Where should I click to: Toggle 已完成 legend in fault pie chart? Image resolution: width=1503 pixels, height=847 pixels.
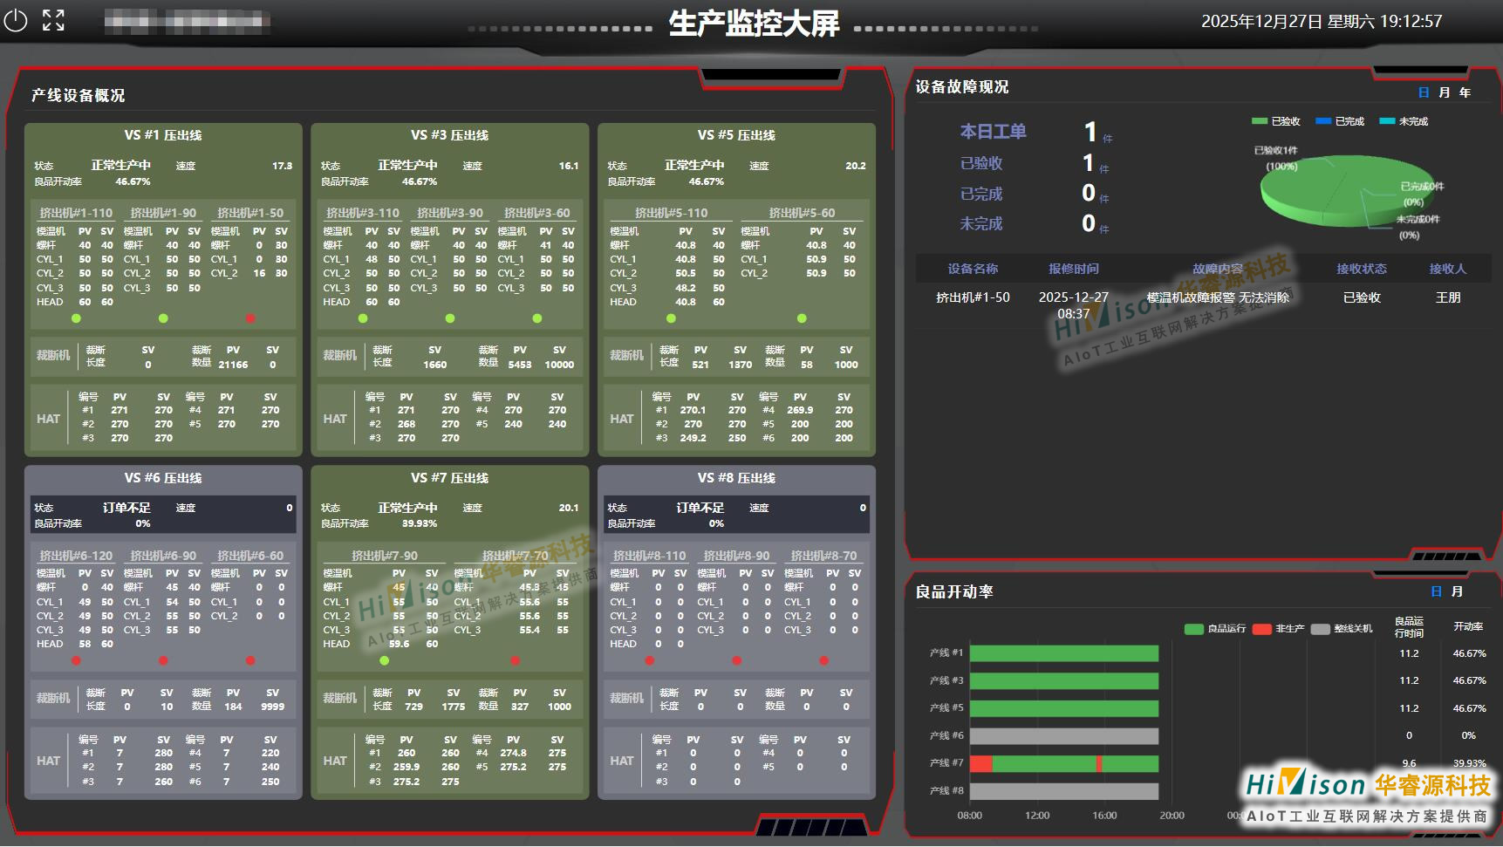(x=1340, y=121)
